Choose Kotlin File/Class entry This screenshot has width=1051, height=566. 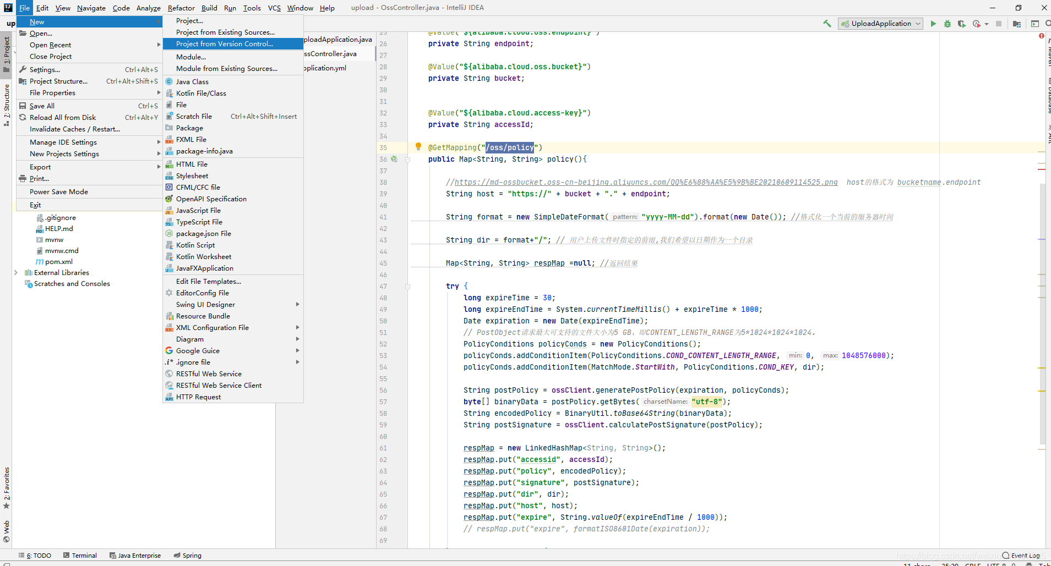point(233,93)
